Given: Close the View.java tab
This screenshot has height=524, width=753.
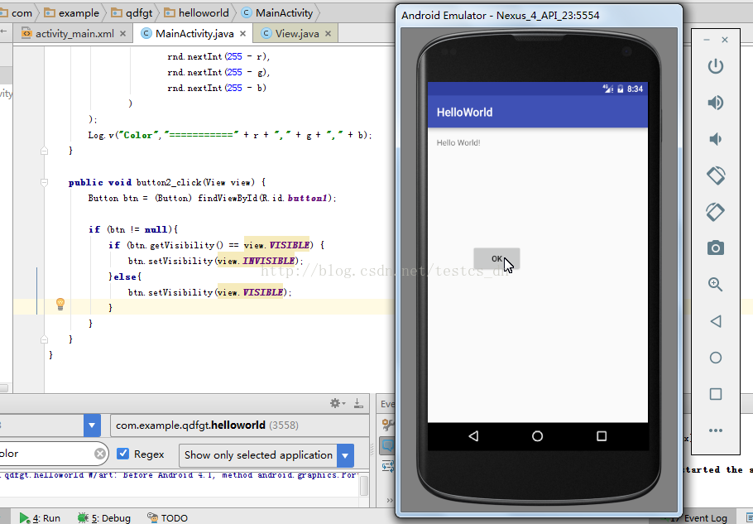Looking at the screenshot, I should (x=328, y=34).
